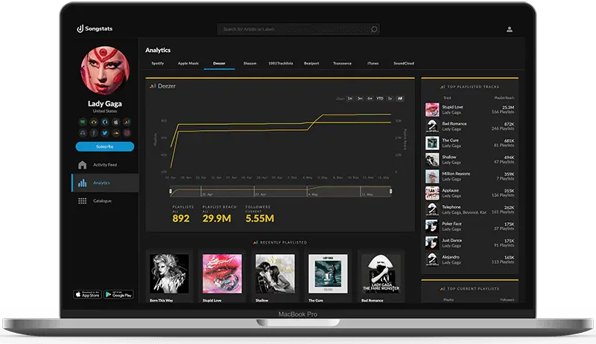This screenshot has height=344, width=596.
Task: Open The Cure recently playlisted cover
Action: click(328, 274)
